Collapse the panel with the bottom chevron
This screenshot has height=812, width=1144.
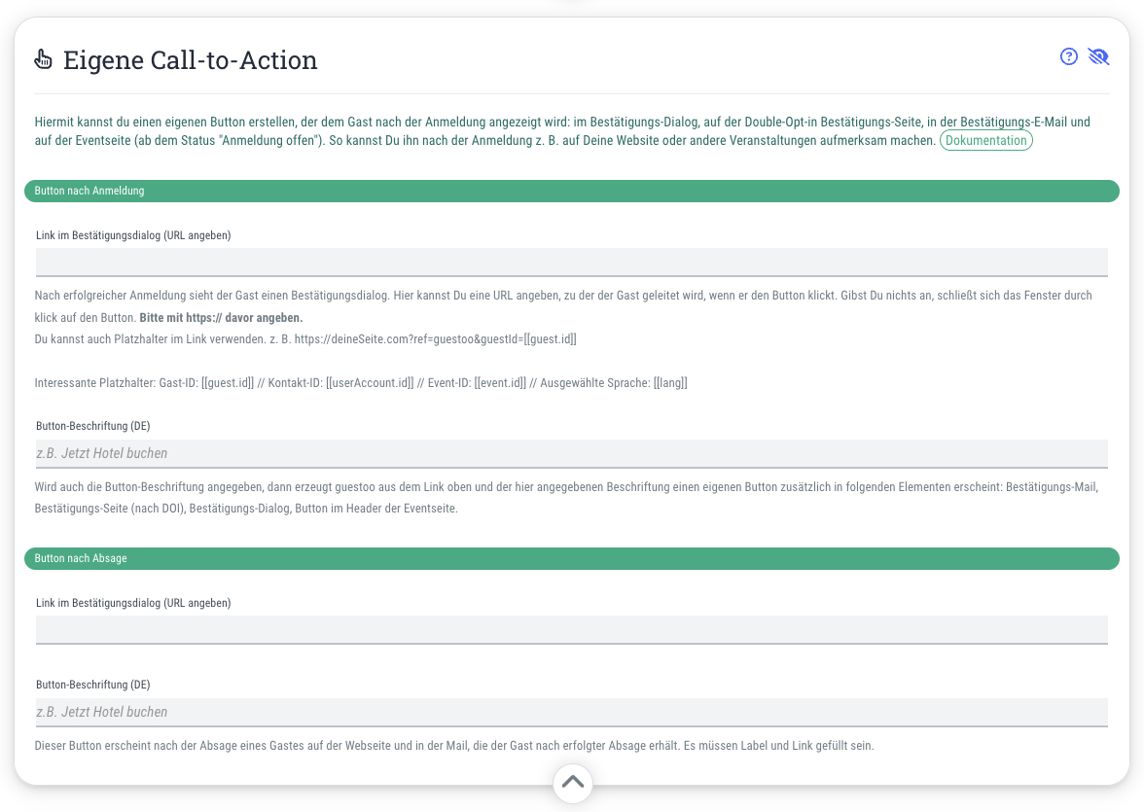pyautogui.click(x=573, y=783)
